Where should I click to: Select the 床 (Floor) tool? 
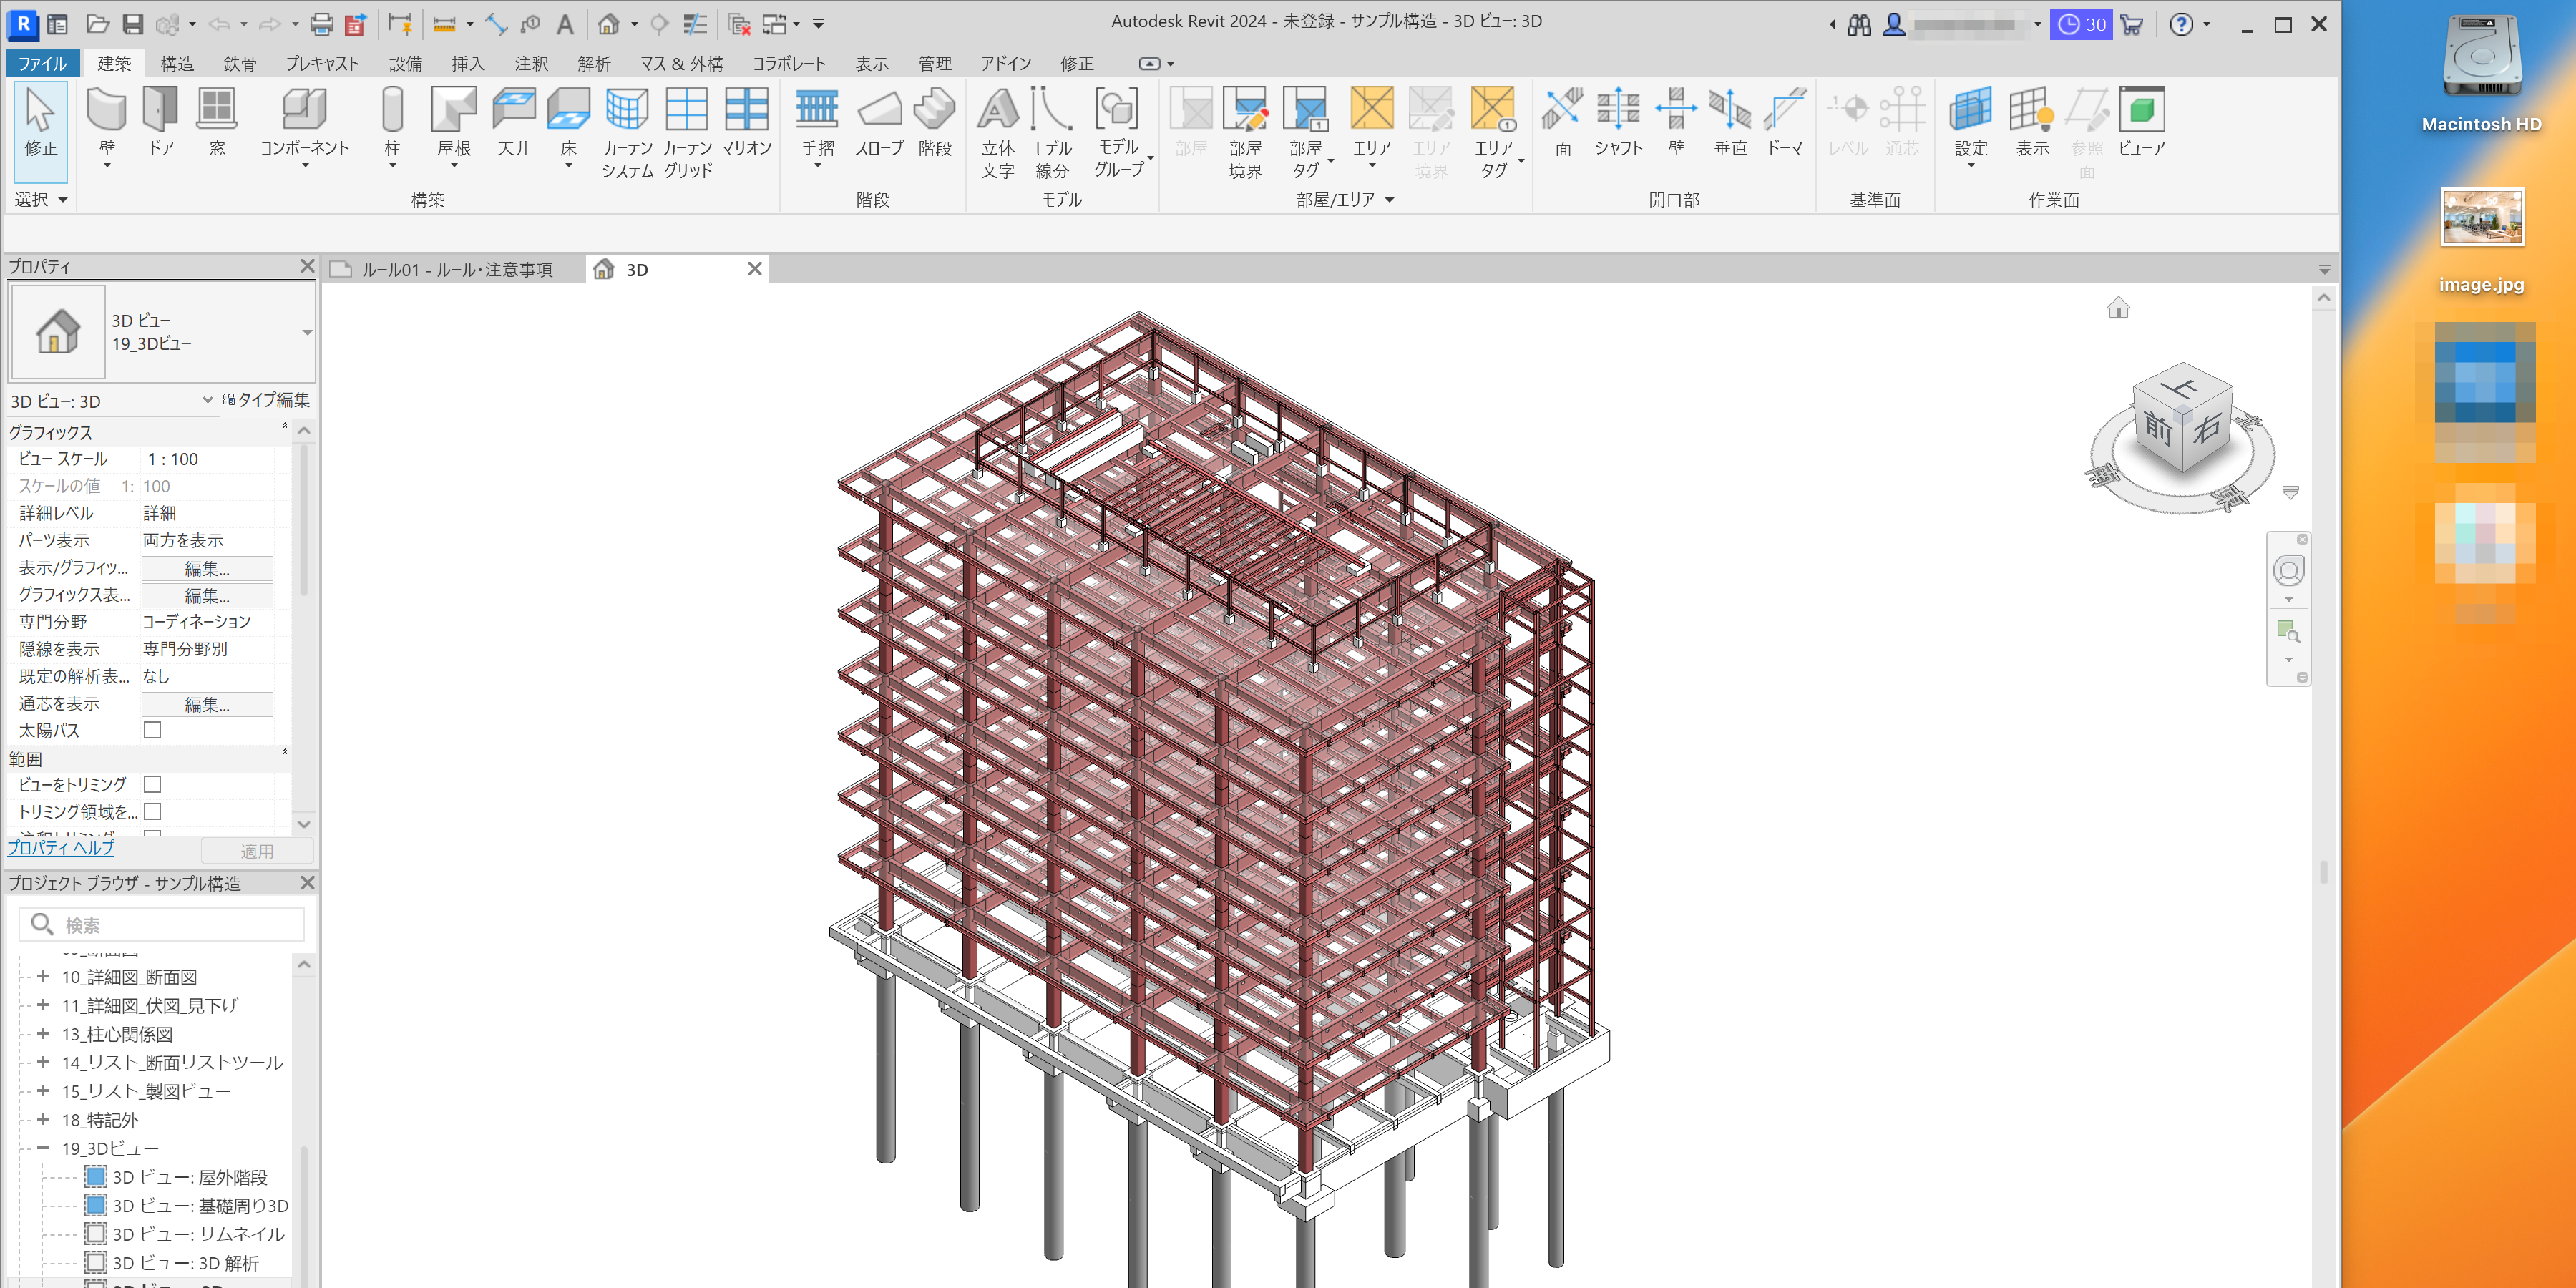569,125
